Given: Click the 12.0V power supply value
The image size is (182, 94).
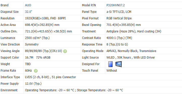Looking at the screenshot, I should point(33,84).
